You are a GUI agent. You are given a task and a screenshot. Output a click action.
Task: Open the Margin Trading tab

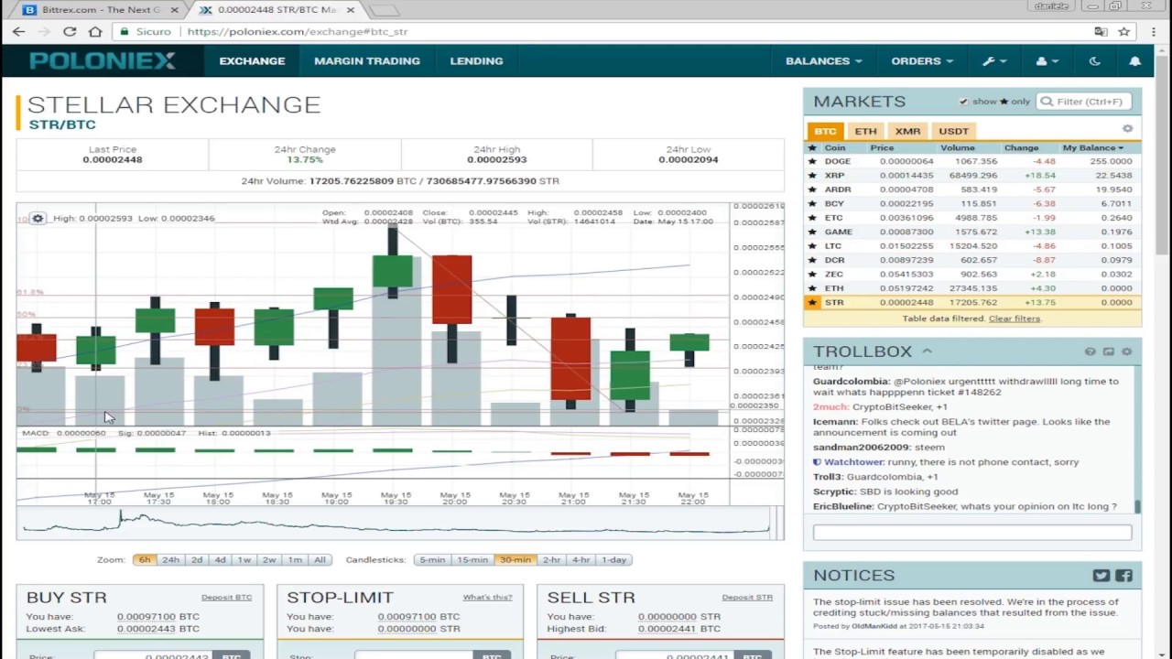367,61
